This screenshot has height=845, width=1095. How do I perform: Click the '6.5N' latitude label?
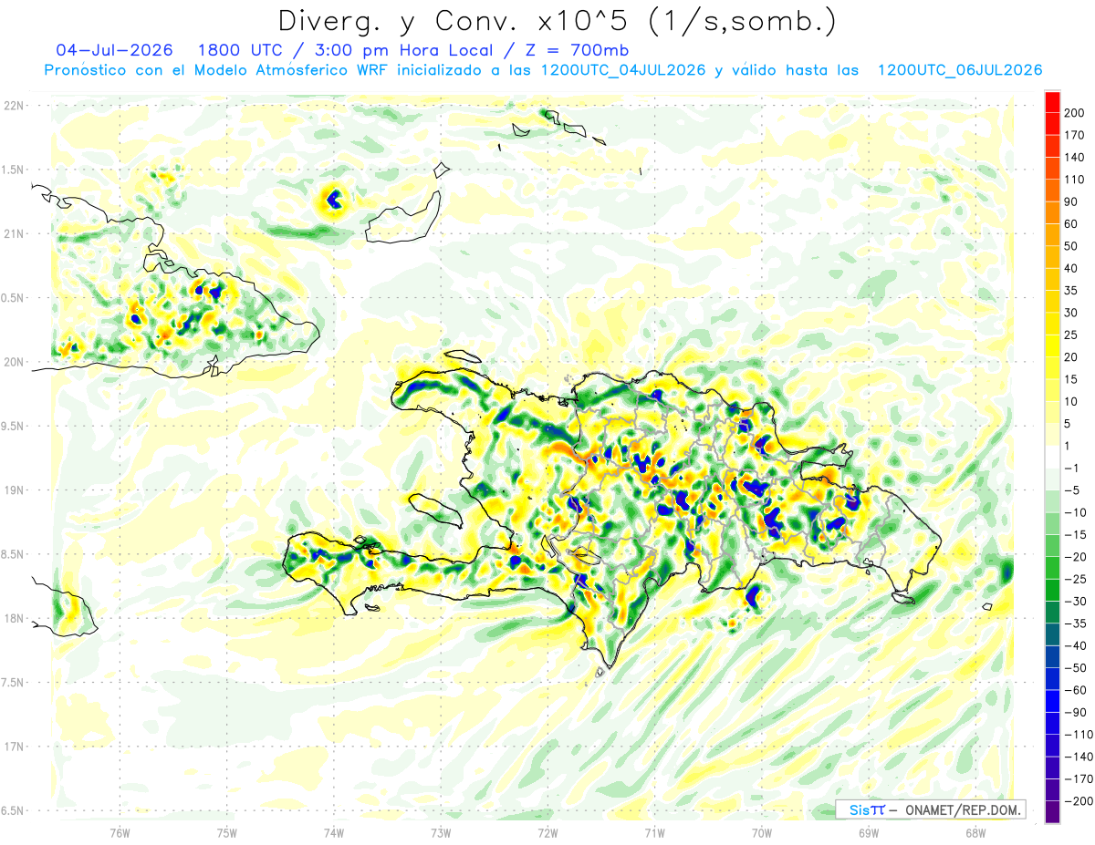(x=11, y=810)
